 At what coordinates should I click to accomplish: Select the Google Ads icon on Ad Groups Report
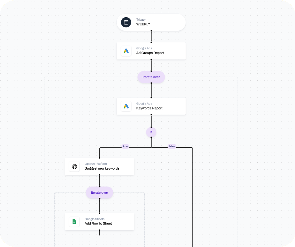tap(126, 51)
